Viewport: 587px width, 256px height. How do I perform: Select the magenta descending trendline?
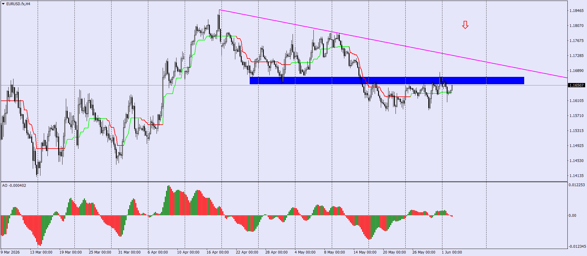pyautogui.click(x=393, y=44)
